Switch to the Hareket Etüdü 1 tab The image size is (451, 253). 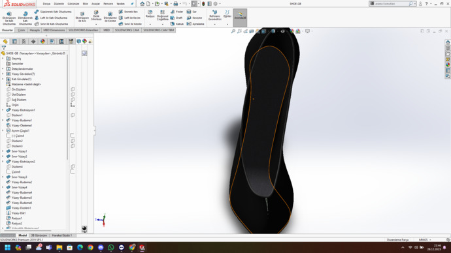pyautogui.click(x=62, y=235)
